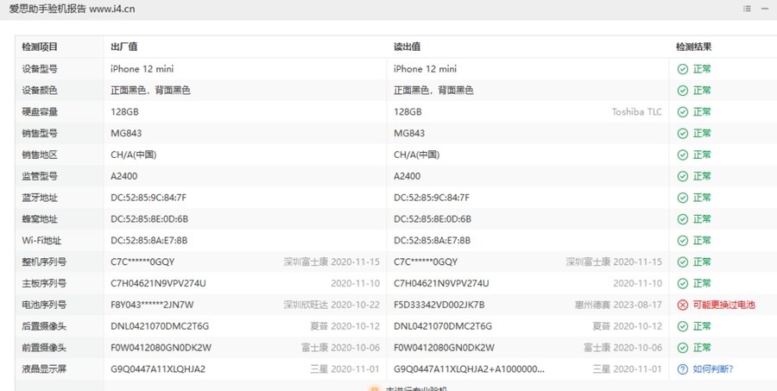Select the 设备型号 row label
This screenshot has width=777, height=391.
pos(40,69)
